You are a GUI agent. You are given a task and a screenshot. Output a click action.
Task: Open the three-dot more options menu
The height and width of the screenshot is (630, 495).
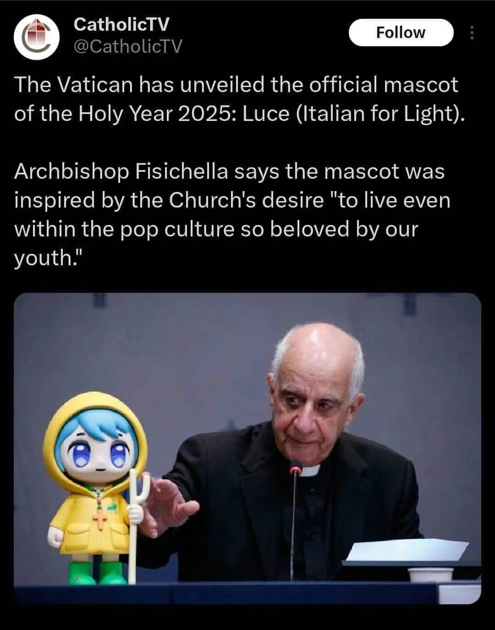point(473,33)
